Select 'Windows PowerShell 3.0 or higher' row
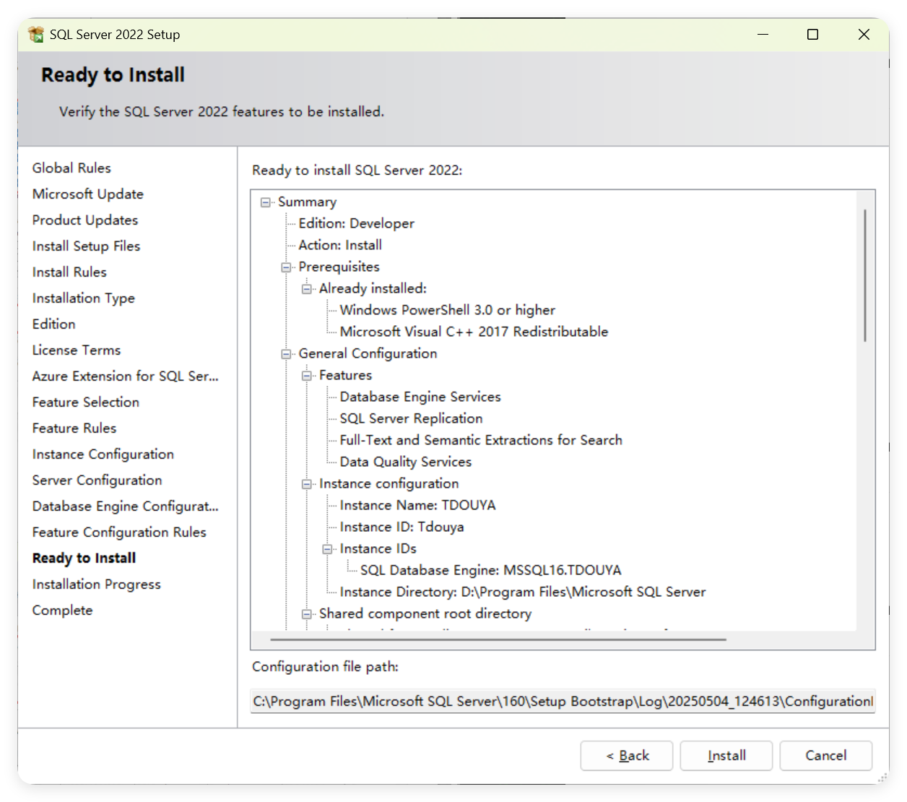 coord(448,310)
